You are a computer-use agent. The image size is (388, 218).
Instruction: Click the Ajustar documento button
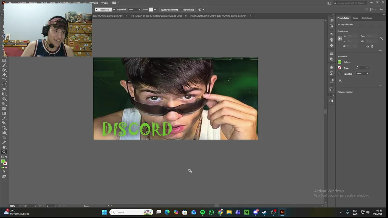pos(169,10)
